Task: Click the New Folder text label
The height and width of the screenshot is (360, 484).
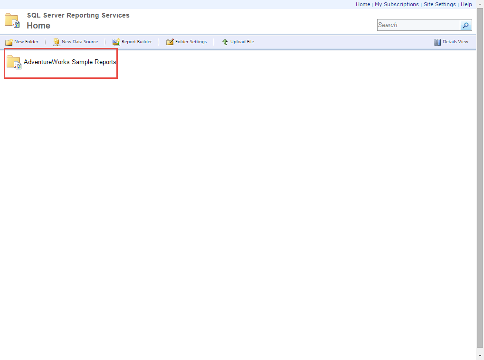Action: point(26,42)
